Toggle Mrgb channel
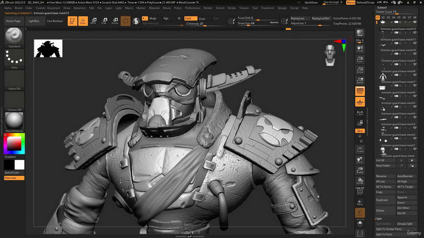The height and width of the screenshot is (238, 424). [153, 18]
